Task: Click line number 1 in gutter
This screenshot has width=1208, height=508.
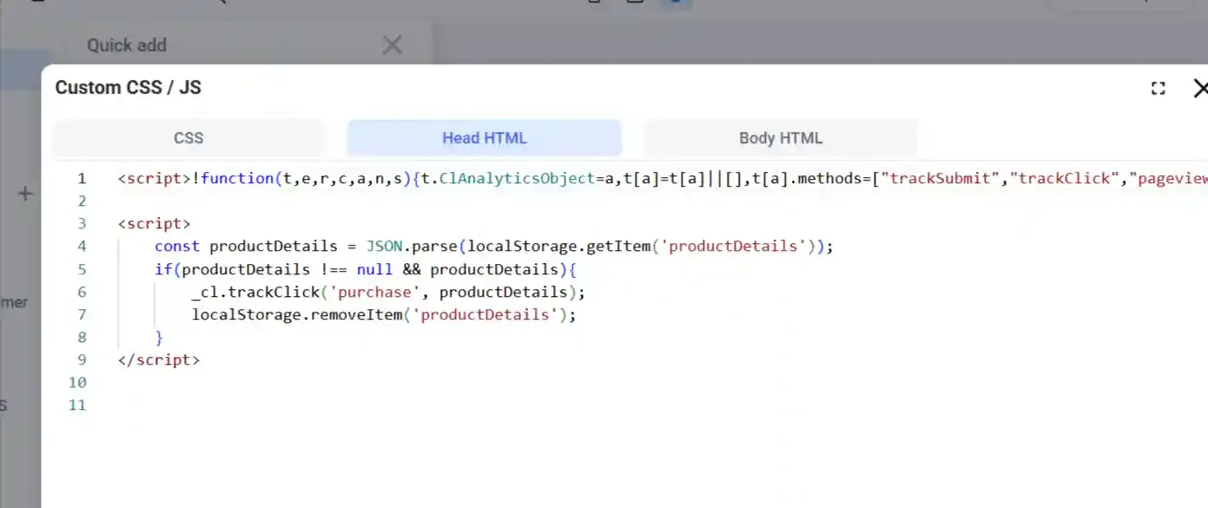Action: [x=82, y=179]
